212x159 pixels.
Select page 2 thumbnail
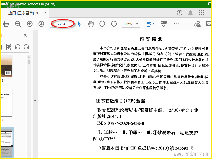point(7,66)
